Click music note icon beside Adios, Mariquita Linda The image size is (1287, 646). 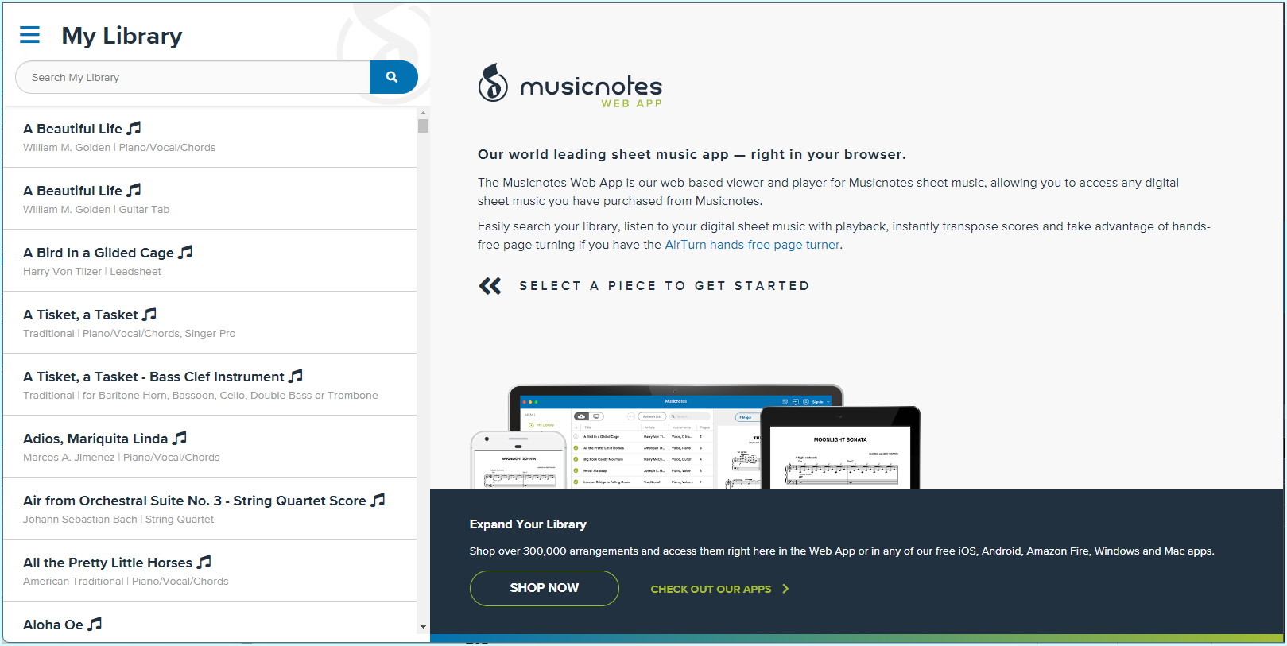point(180,438)
